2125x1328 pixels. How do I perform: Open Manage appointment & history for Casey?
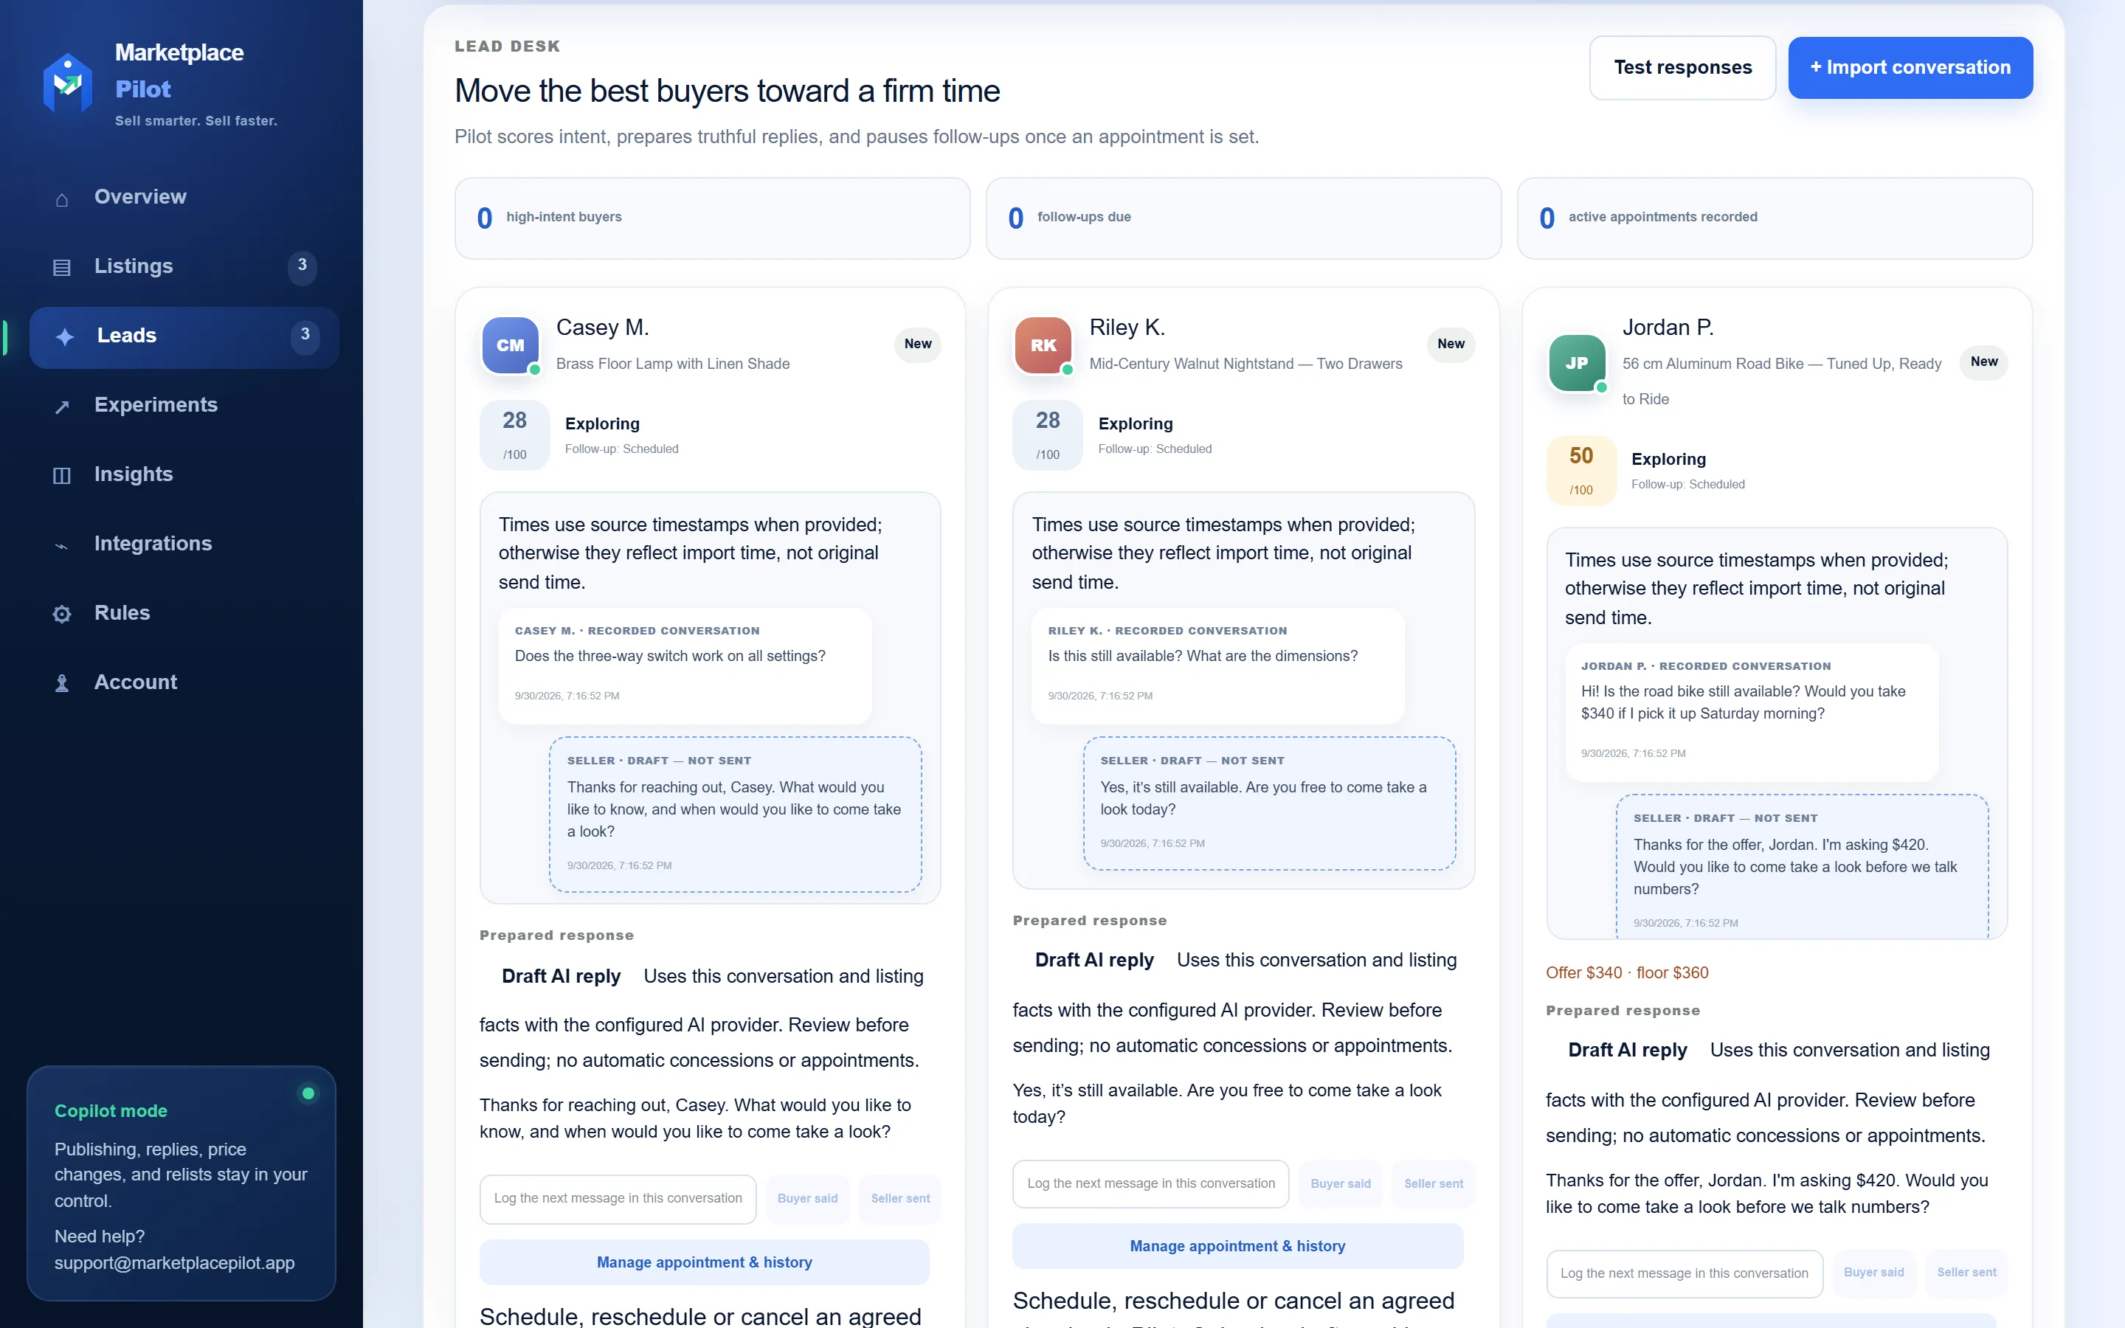click(x=704, y=1262)
